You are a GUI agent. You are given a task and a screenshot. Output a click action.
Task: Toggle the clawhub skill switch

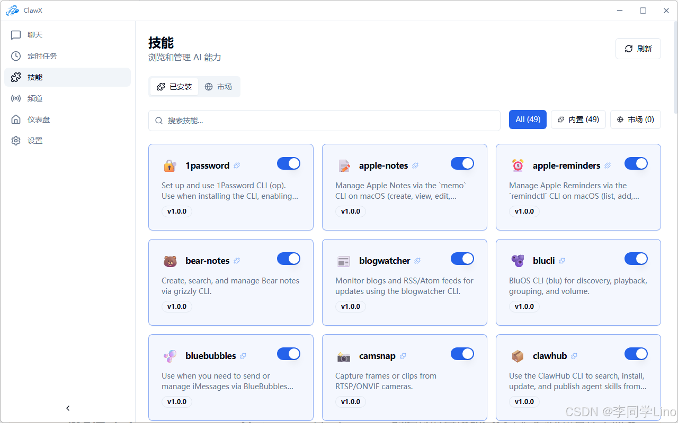(636, 354)
